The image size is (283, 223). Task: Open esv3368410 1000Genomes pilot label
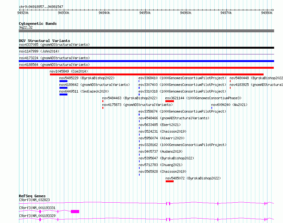(182, 78)
